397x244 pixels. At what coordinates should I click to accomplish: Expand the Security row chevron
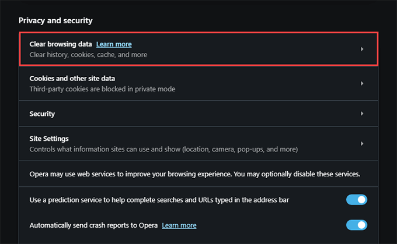click(362, 114)
